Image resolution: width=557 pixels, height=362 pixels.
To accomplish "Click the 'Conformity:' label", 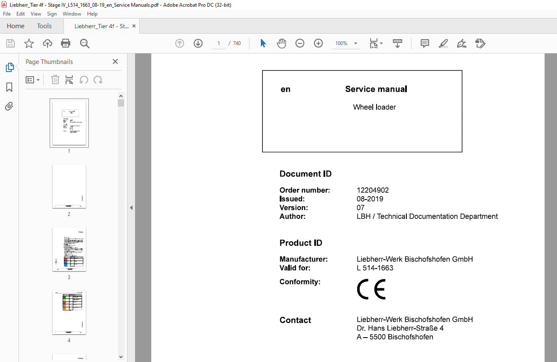I will (x=300, y=282).
